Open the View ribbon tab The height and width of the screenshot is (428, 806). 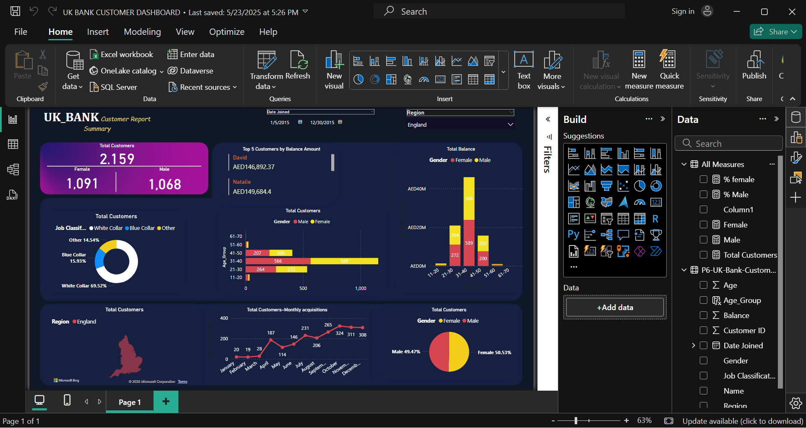(185, 32)
